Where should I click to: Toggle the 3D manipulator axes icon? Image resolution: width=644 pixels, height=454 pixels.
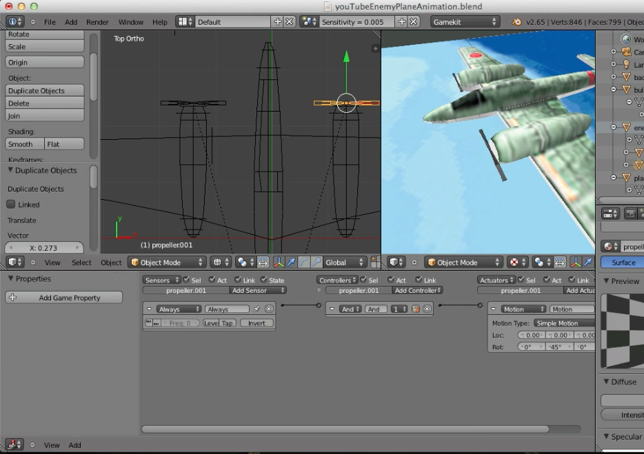279,262
